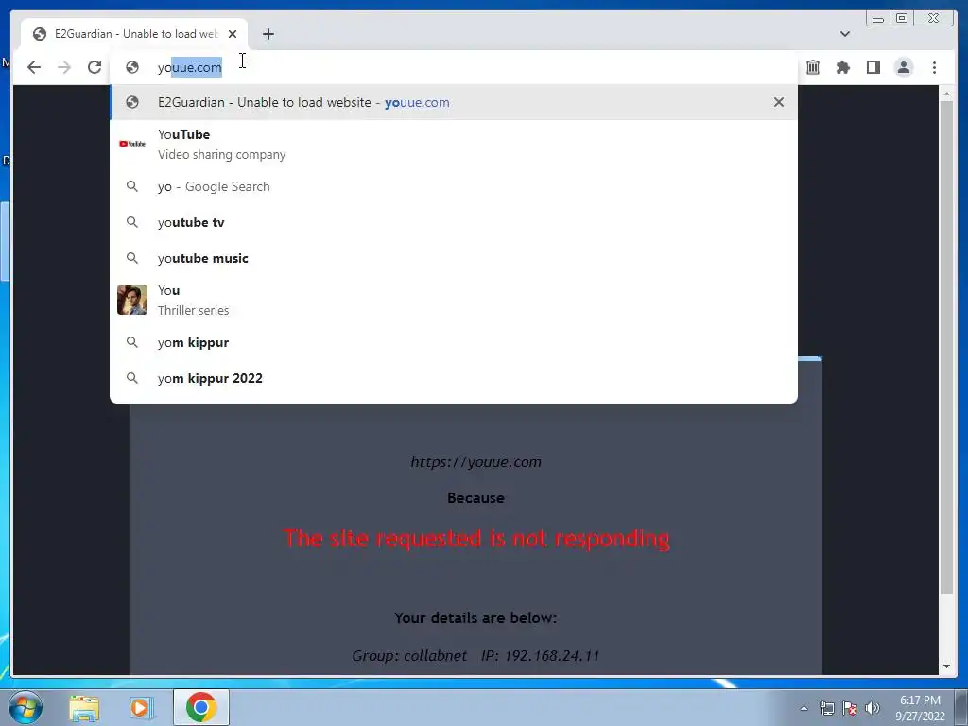Click the trash bin extension icon

click(812, 67)
